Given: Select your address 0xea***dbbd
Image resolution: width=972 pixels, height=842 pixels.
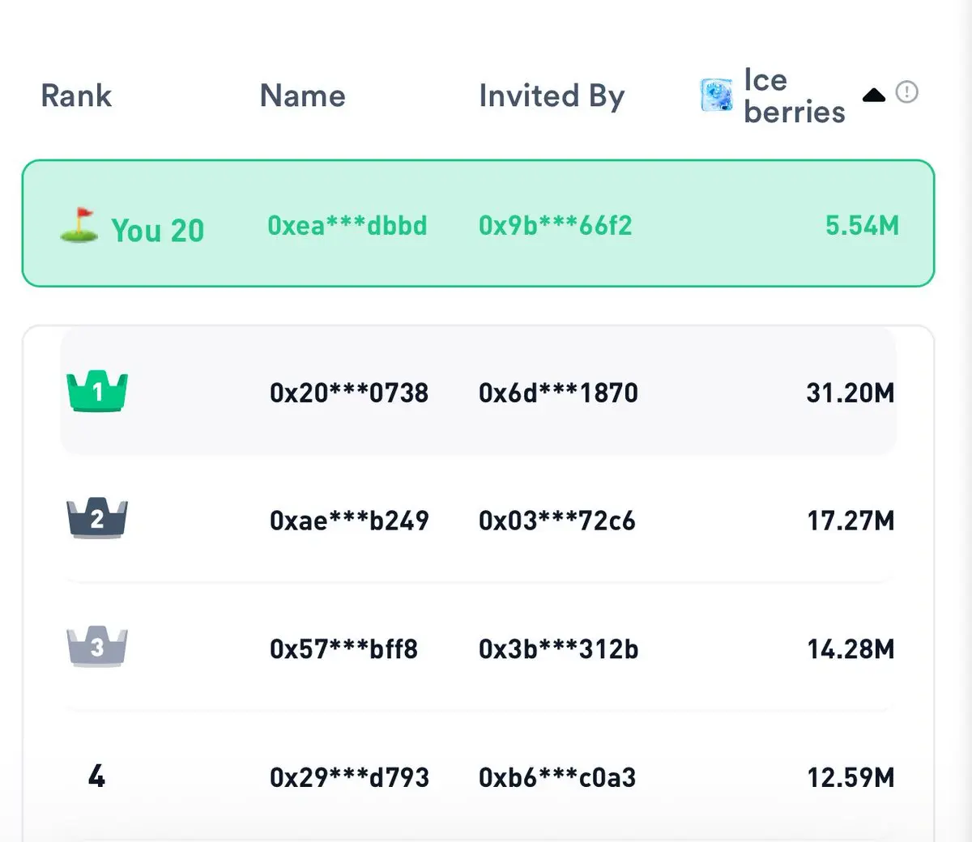Looking at the screenshot, I should tap(347, 225).
